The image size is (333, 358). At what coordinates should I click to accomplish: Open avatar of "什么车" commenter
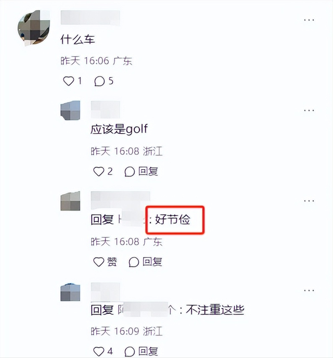point(34,28)
